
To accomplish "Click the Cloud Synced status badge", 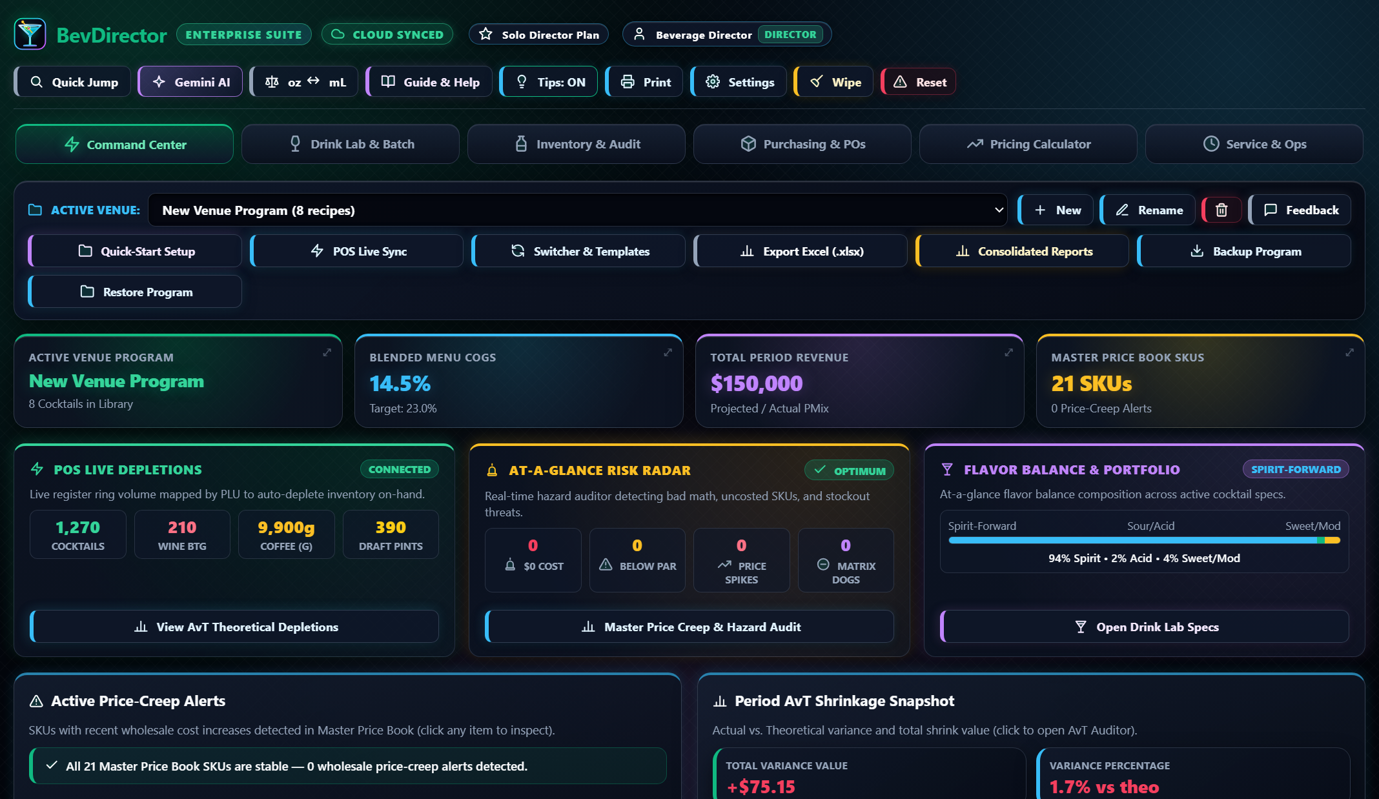I will point(387,34).
